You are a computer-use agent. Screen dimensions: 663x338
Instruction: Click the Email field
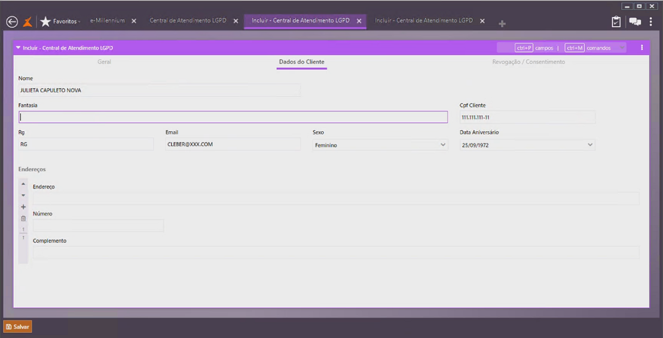click(233, 144)
